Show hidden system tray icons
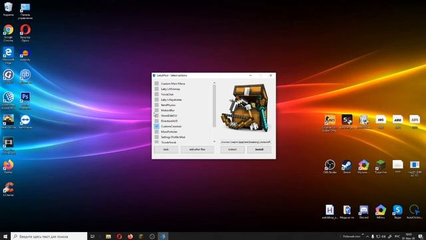Image resolution: width=426 pixels, height=240 pixels. (367, 237)
